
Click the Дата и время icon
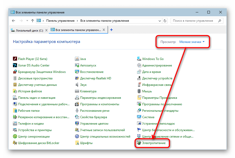pyautogui.click(x=139, y=72)
